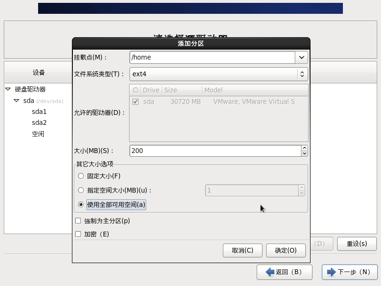Select the sda2 partition in the tree
The image size is (381, 286).
(39, 123)
